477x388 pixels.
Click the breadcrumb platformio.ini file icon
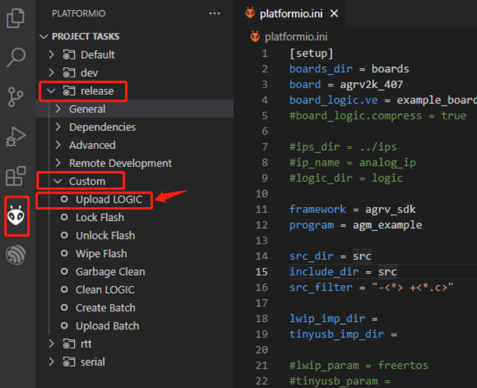point(255,37)
